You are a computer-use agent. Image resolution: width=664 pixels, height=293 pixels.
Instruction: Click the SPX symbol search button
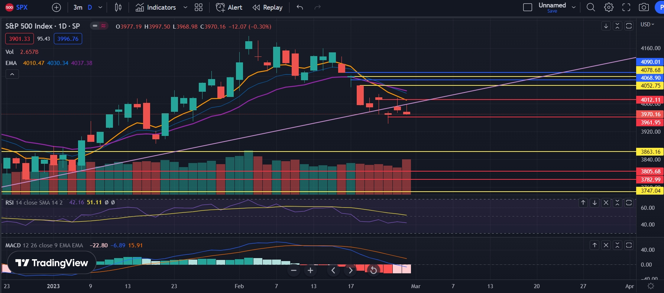coord(17,7)
